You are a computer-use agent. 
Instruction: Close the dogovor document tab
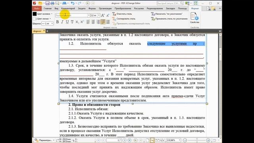(44, 31)
